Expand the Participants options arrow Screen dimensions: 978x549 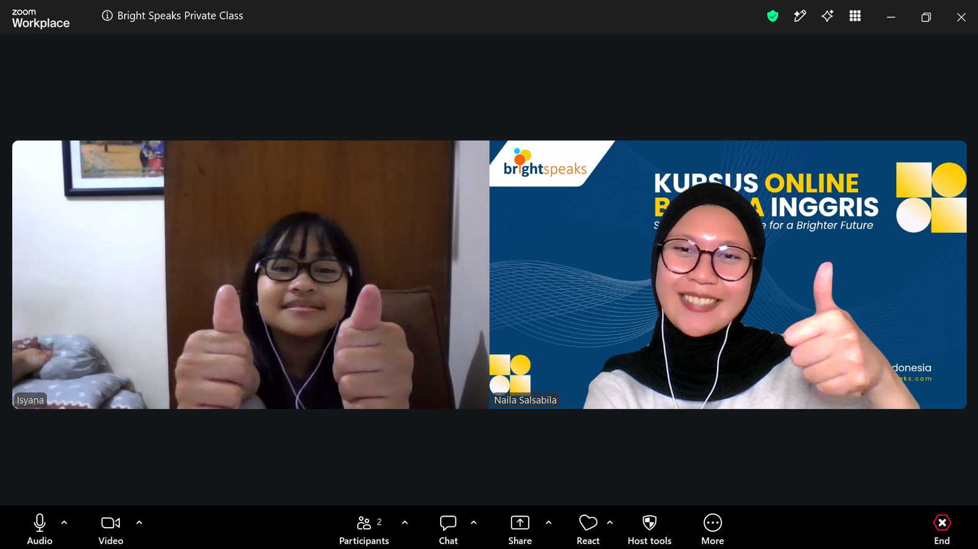click(x=405, y=523)
